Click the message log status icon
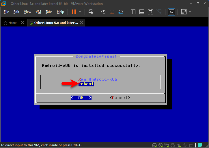This screenshot has width=209, height=148. pyautogui.click(x=200, y=145)
